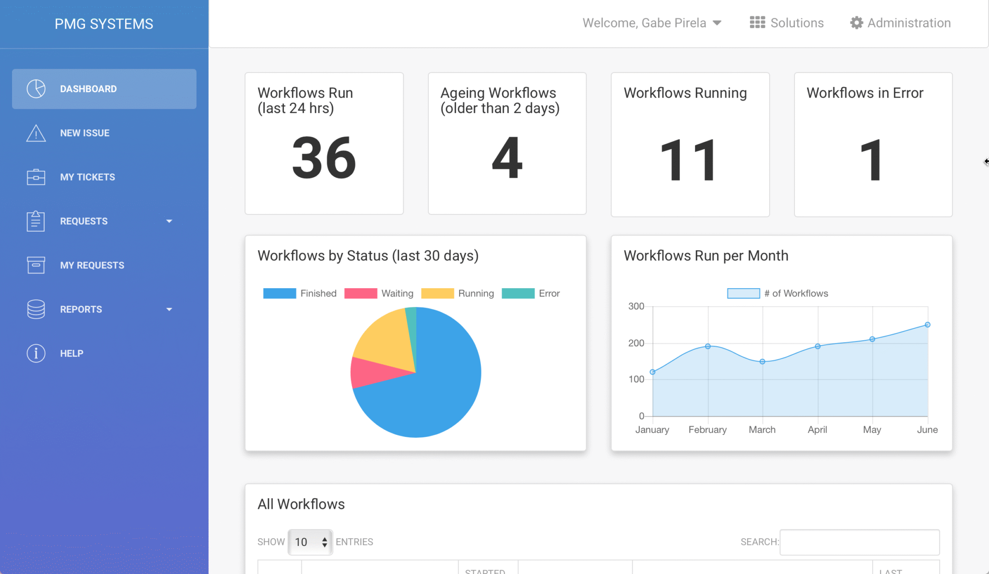Increase entries count using the stepper arrows

pyautogui.click(x=325, y=539)
